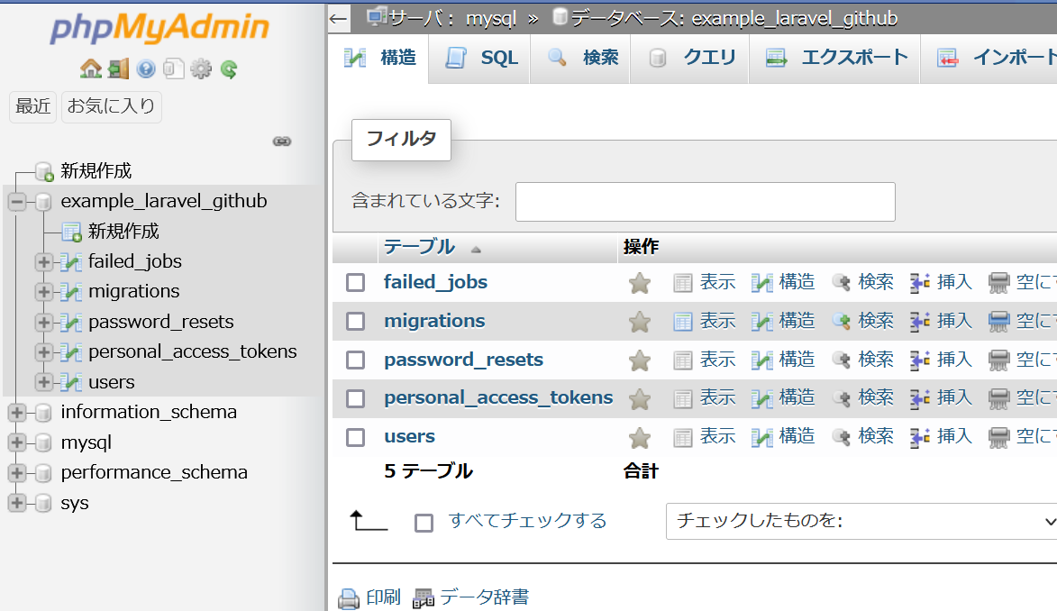
Task: Click 挿入 for the migrations row
Action: [954, 321]
